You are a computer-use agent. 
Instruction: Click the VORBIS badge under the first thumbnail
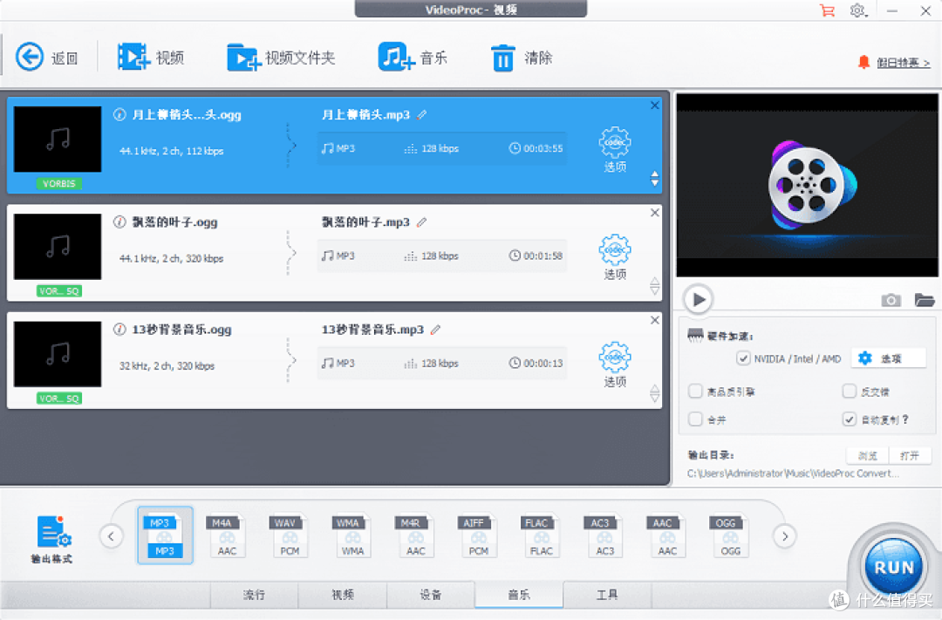(58, 183)
